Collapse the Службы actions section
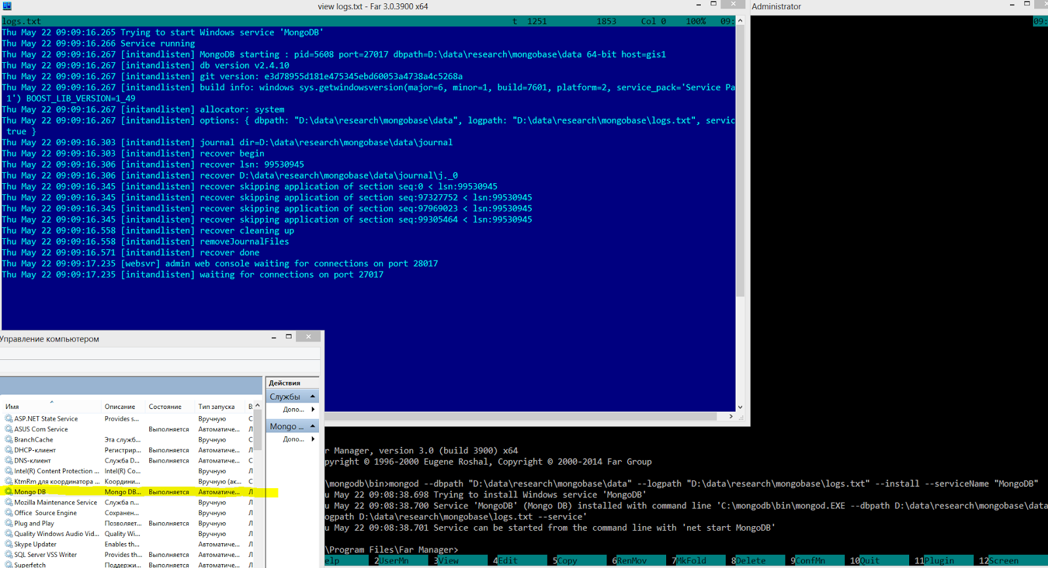 point(312,397)
